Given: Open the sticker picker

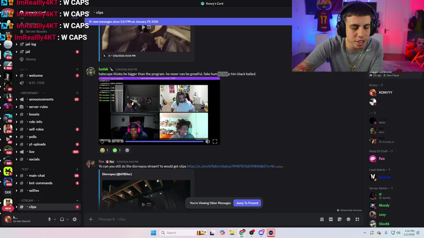Looking at the screenshot, I should (x=340, y=219).
